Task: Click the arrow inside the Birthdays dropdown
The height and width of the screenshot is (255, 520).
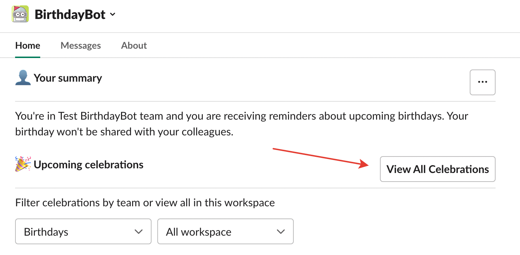Action: (x=139, y=232)
